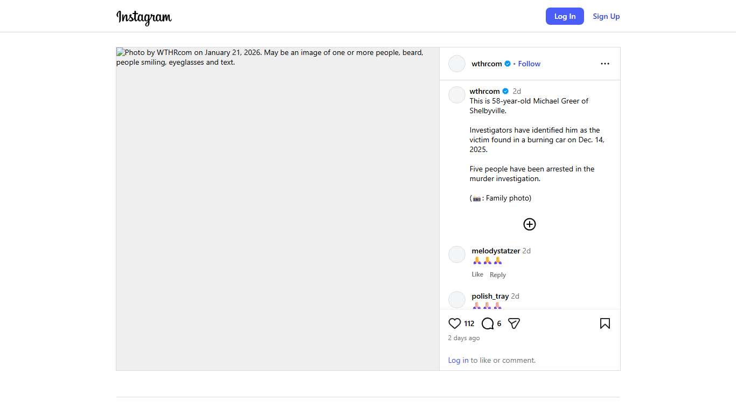Like melodystatzer's comment
This screenshot has height=414, width=736.
tap(477, 274)
